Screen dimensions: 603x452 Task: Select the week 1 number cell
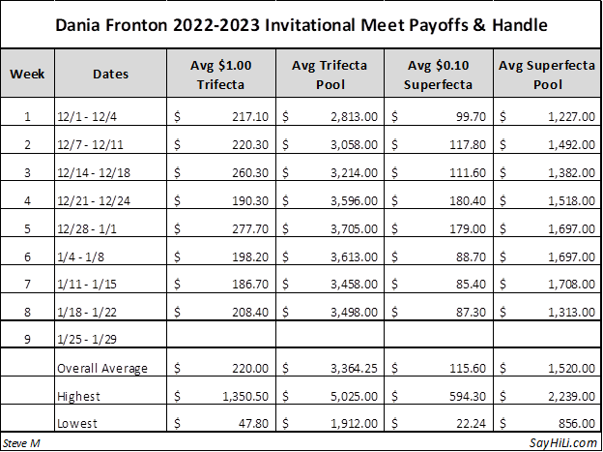click(27, 117)
